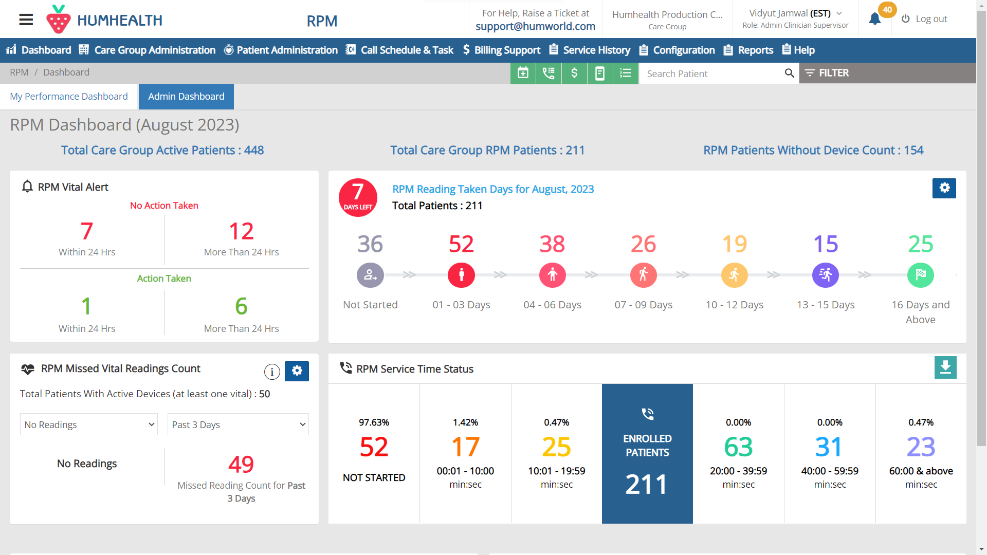987x555 pixels.
Task: Switch to My Performance Dashboard tab
Action: tap(68, 96)
